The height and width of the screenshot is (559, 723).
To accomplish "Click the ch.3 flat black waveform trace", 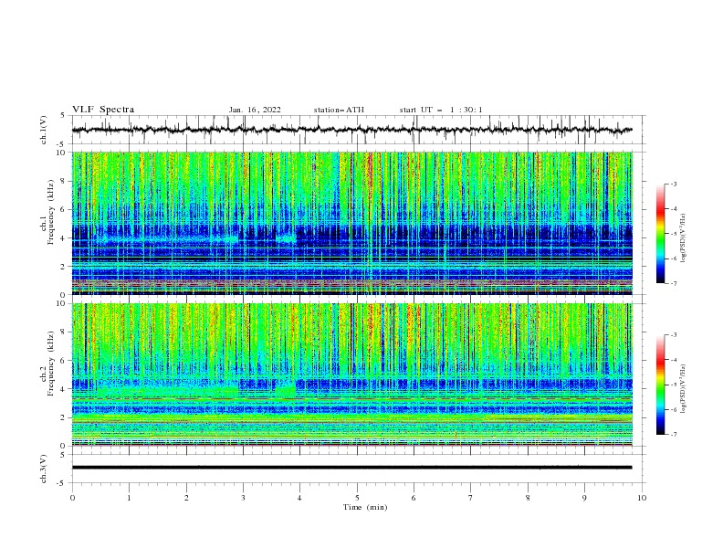I will tap(351, 468).
